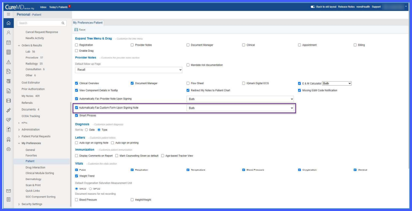Open the grid table sidebar icon
412x211 pixels.
[8, 52]
